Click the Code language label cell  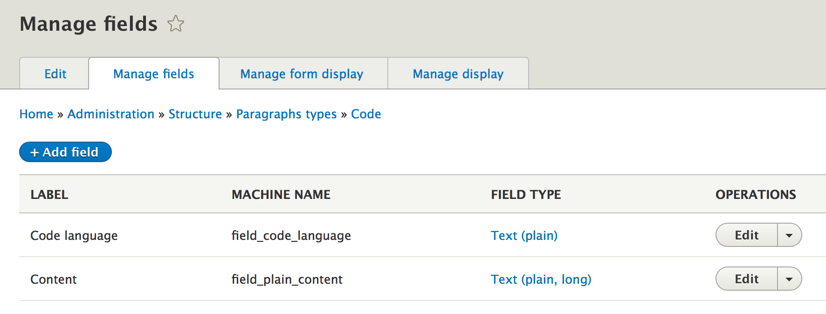tap(74, 236)
